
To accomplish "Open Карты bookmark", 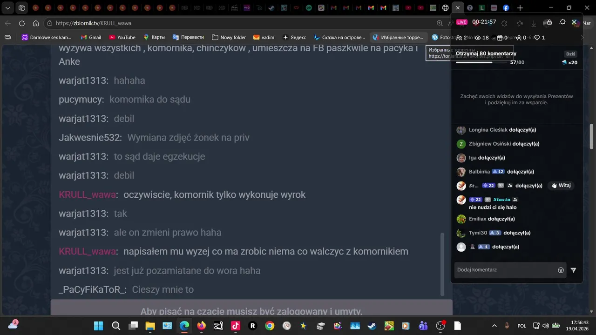I will tap(154, 37).
